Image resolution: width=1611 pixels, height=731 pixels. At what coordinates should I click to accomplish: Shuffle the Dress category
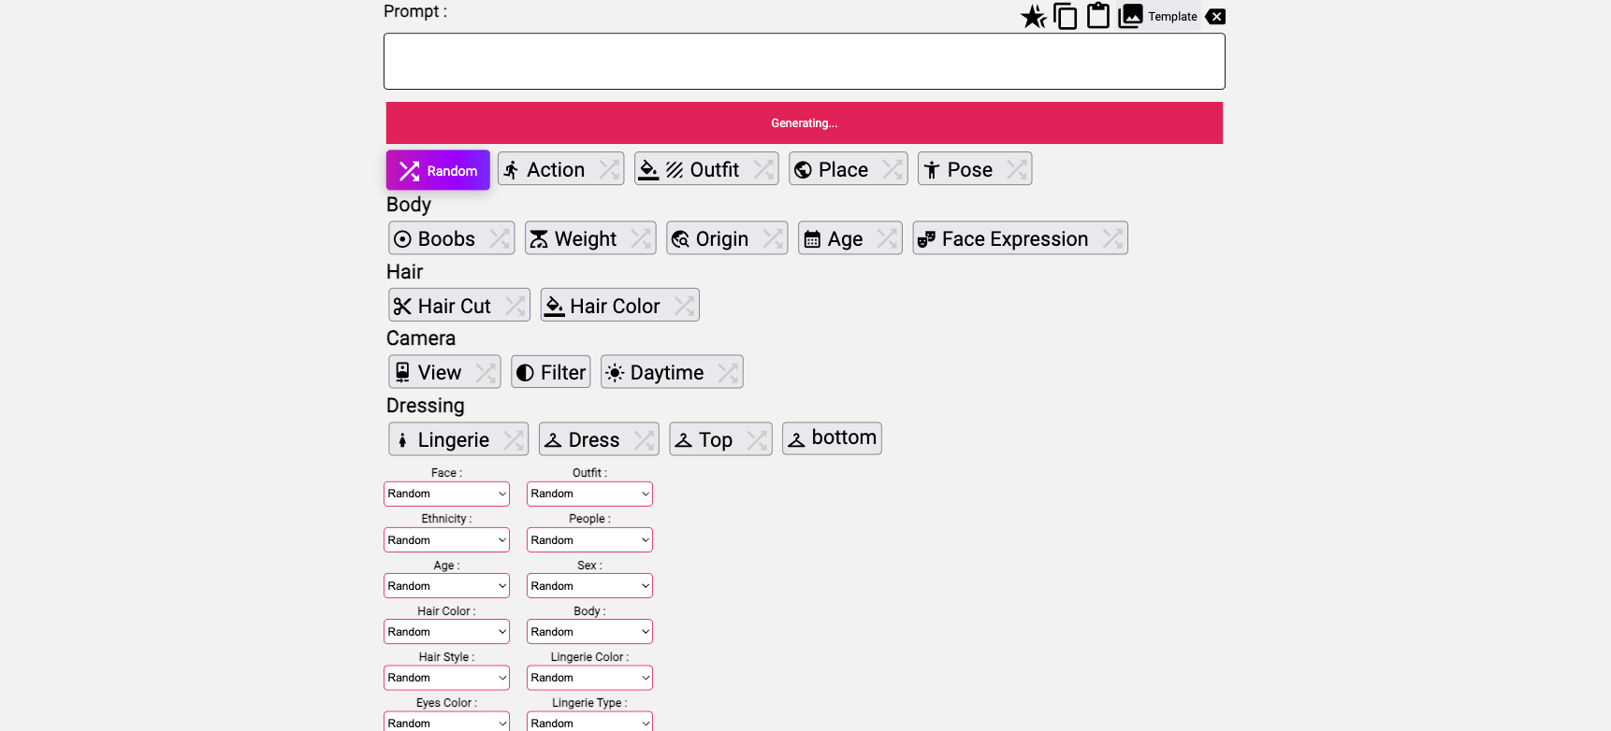(x=644, y=439)
